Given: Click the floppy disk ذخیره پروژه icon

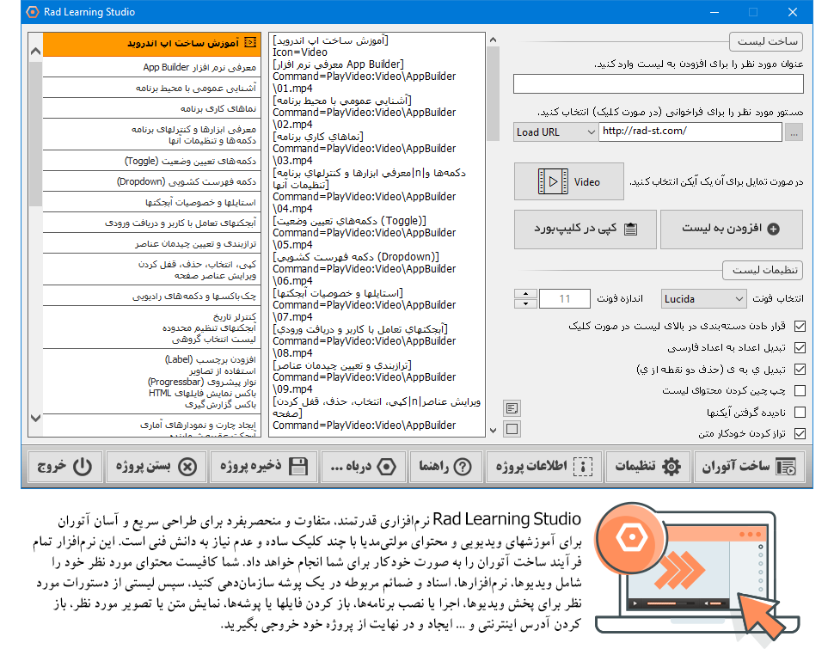Looking at the screenshot, I should pos(298,466).
